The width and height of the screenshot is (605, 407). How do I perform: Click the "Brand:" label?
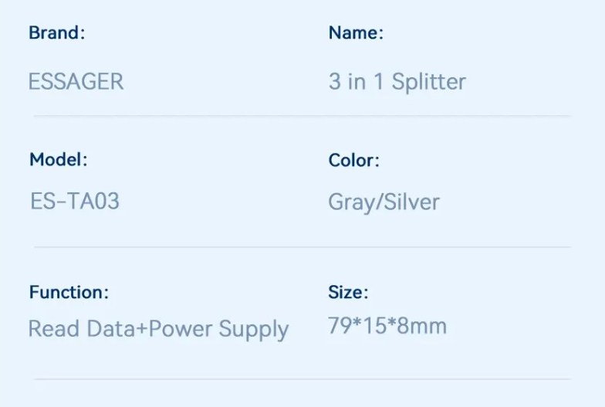[56, 33]
